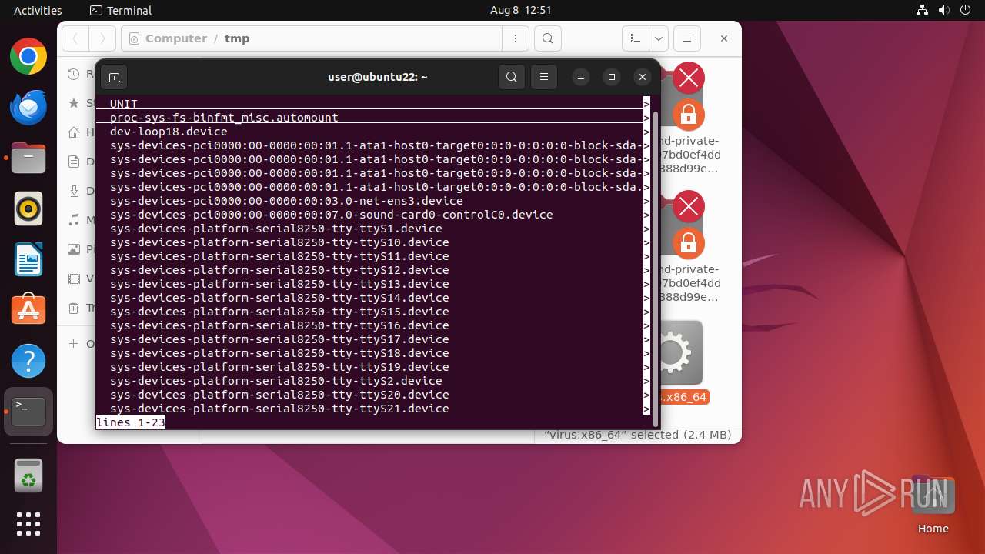985x554 pixels.
Task: Select the Terminal icon in the dock
Action: coord(28,412)
